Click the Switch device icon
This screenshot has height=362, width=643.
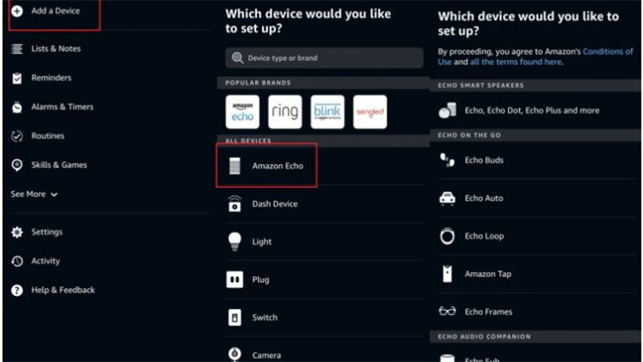235,317
